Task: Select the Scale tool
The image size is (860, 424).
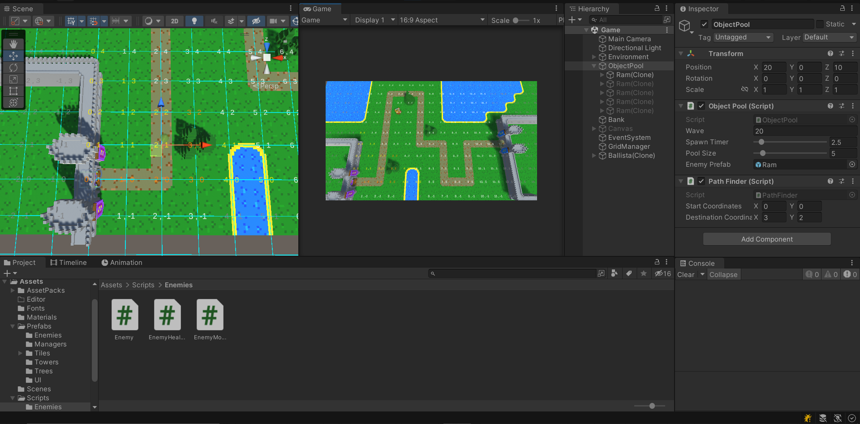Action: pyautogui.click(x=13, y=79)
